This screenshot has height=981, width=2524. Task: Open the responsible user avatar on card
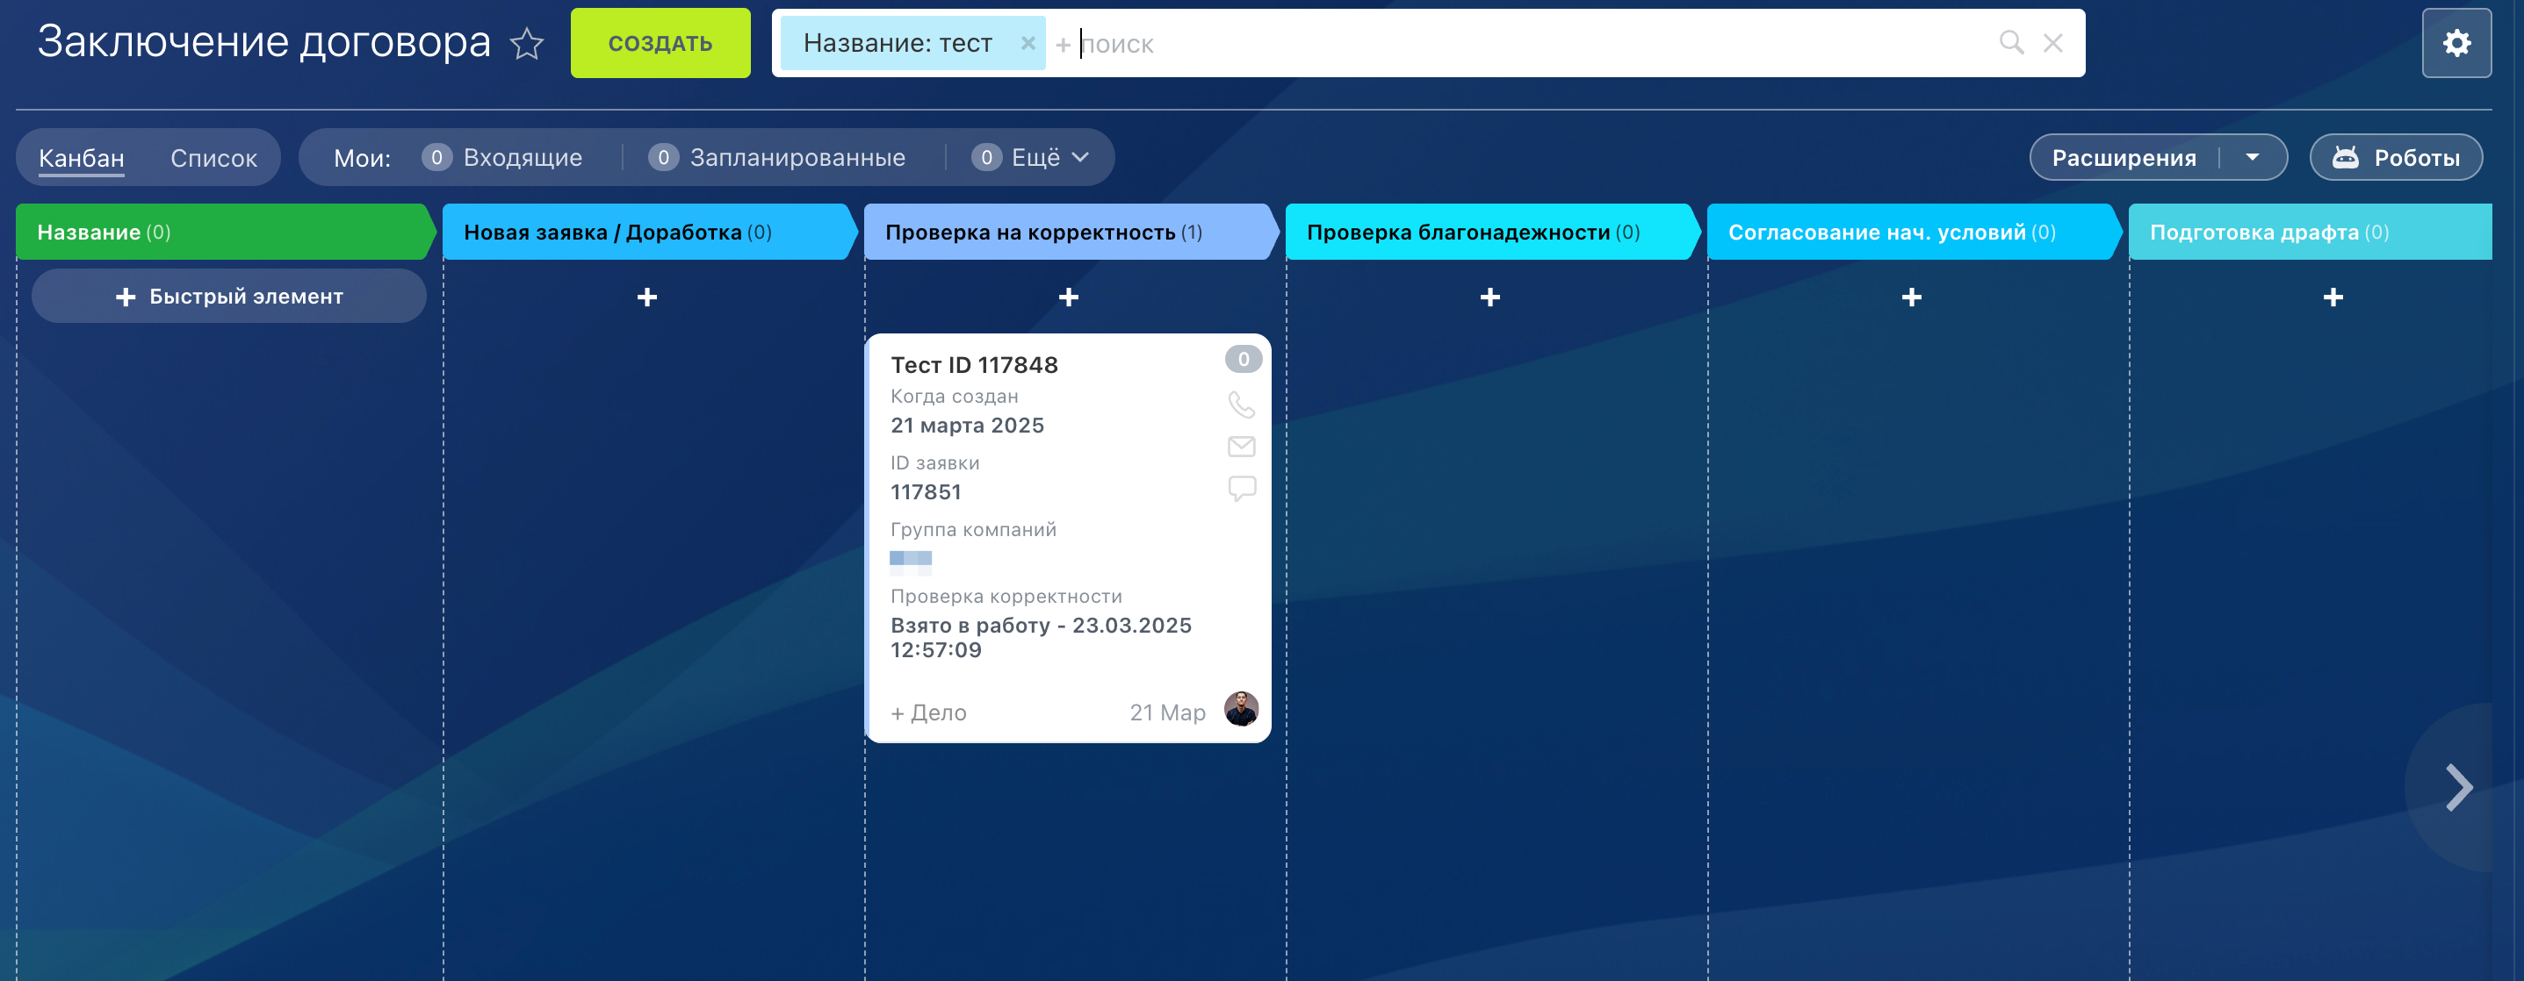[1240, 709]
